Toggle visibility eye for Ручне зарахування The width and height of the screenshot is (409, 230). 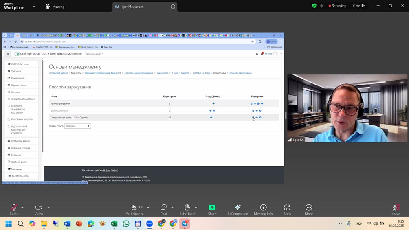pyautogui.click(x=255, y=104)
